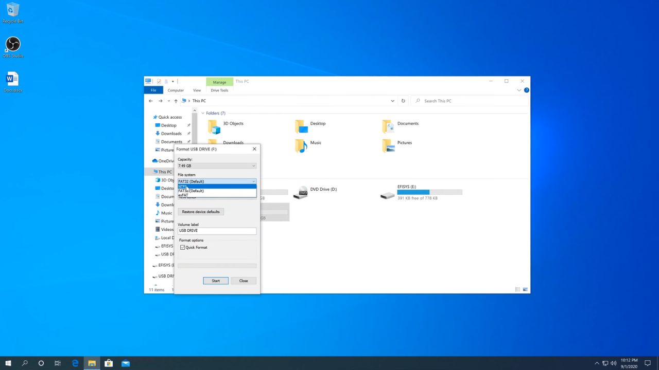Click the Start button to format
Viewport: 659px width, 370px height.
pyautogui.click(x=216, y=281)
